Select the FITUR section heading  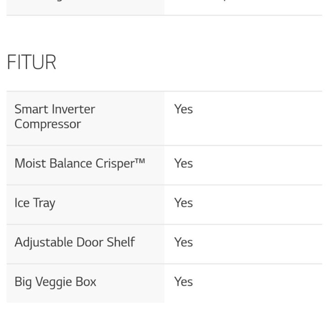pyautogui.click(x=32, y=62)
